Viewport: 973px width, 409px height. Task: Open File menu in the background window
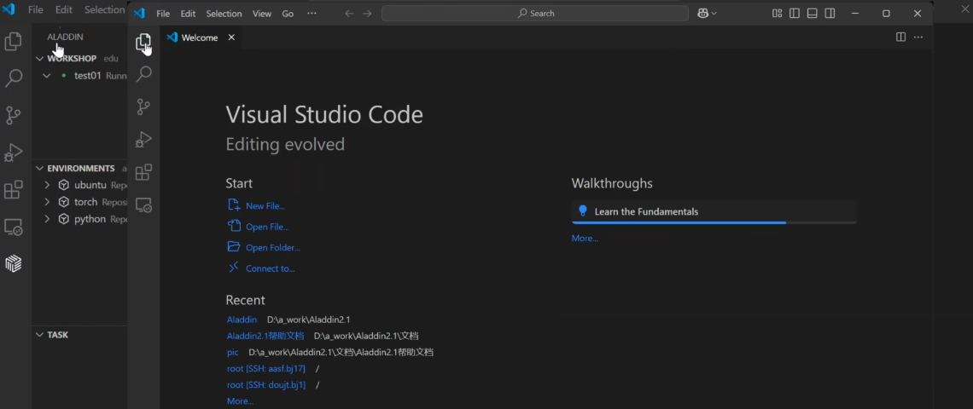click(36, 10)
